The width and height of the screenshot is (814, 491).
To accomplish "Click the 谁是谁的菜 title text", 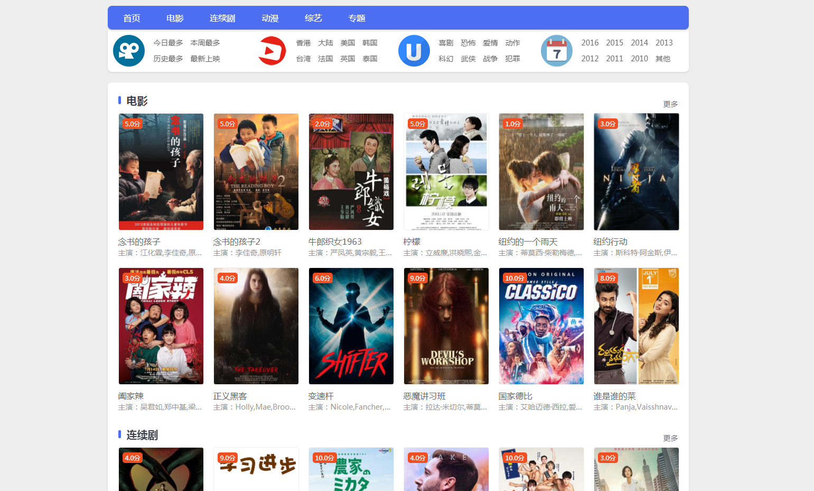I will click(x=614, y=396).
